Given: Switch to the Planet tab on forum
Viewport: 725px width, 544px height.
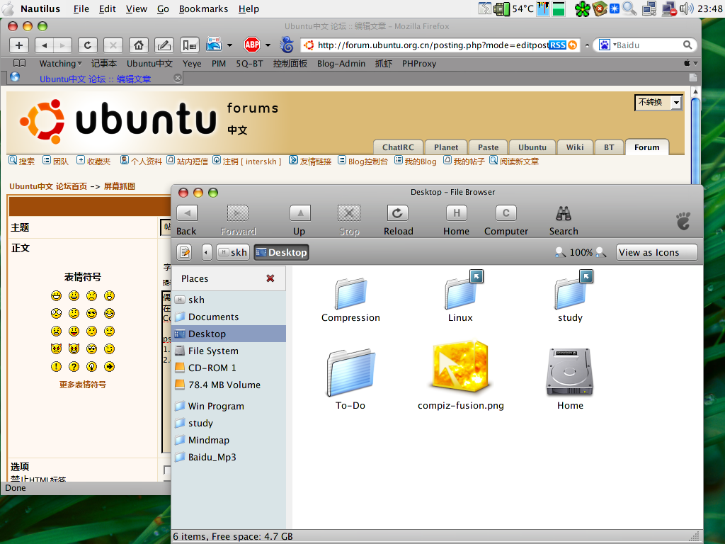Looking at the screenshot, I should point(446,147).
